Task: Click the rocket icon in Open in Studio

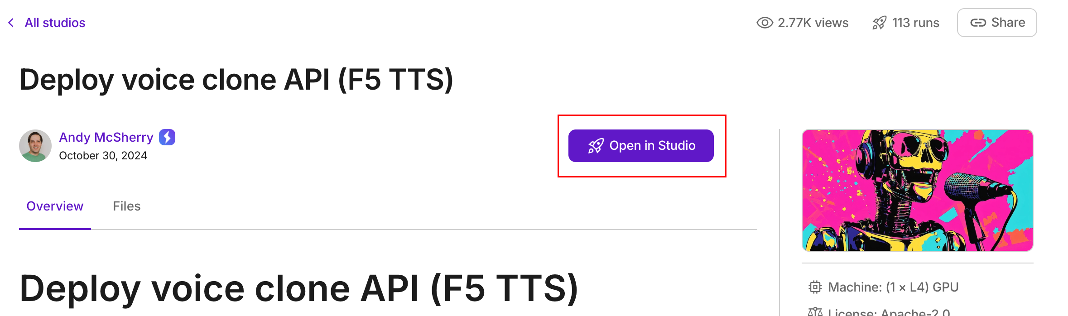Action: point(596,146)
